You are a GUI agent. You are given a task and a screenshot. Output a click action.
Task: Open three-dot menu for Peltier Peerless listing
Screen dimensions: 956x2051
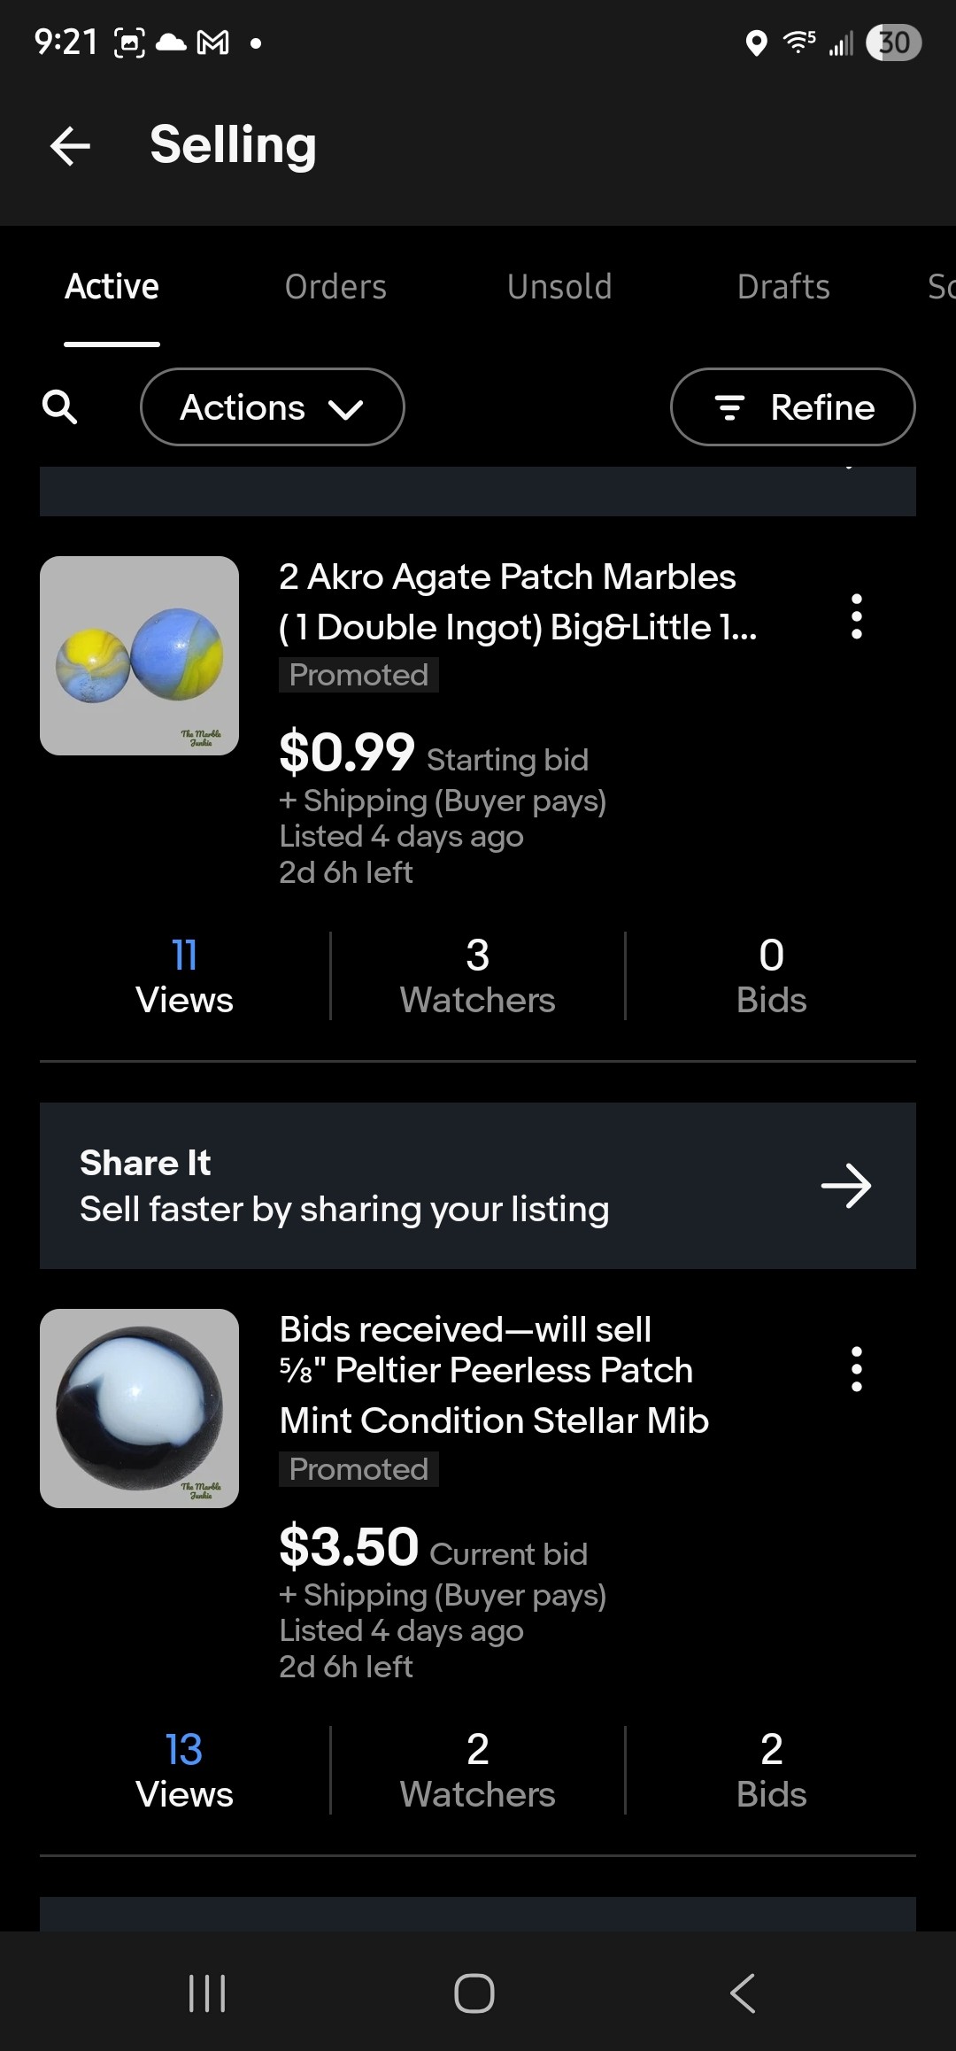856,1369
